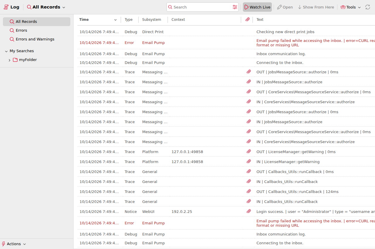
Task: Click the Errors search magnifier icon
Action: click(x=12, y=31)
